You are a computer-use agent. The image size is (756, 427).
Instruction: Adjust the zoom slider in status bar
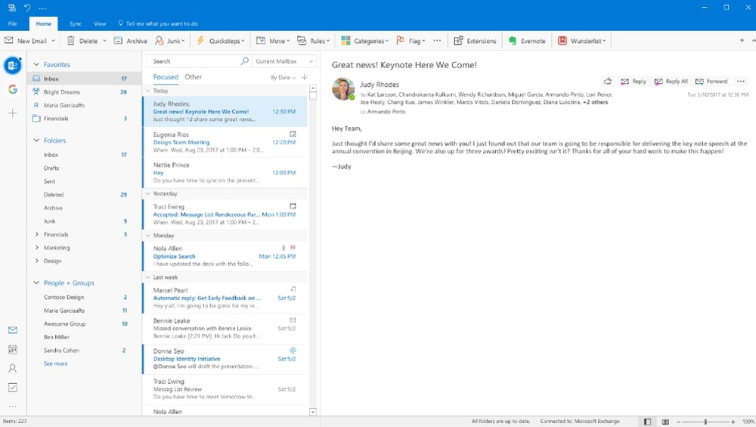pyautogui.click(x=705, y=422)
